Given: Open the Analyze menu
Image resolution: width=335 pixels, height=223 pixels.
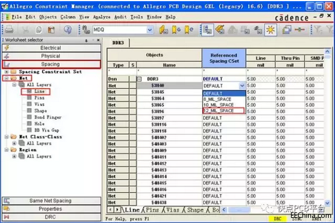Looking at the screenshot, I should coord(101,17).
